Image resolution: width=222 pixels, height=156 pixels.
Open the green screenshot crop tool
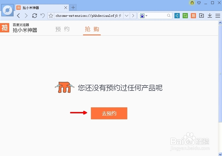pos(185,15)
